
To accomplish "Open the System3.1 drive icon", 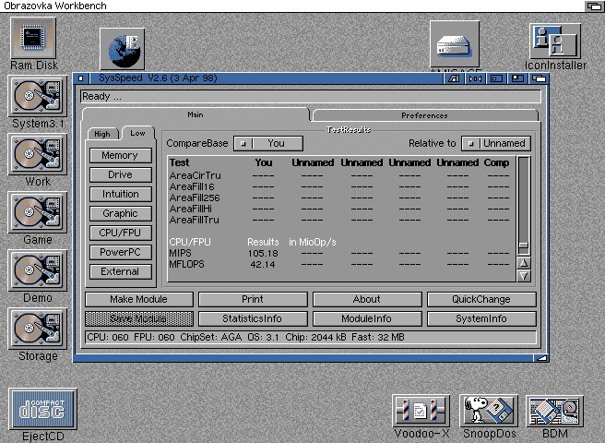I will pos(34,98).
